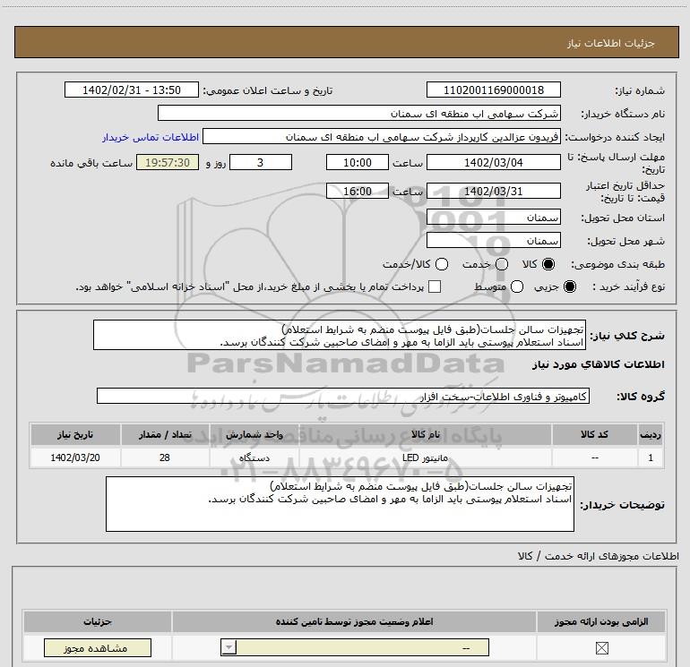690x667 pixels.
Task: Click the تاریخ نیاز column header
Action: 75,435
